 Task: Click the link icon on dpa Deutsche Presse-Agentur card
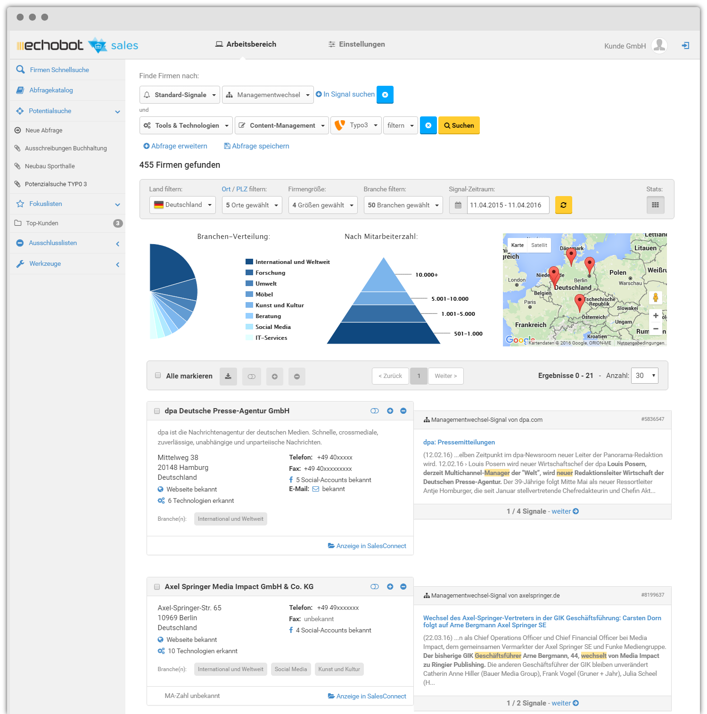pos(375,411)
